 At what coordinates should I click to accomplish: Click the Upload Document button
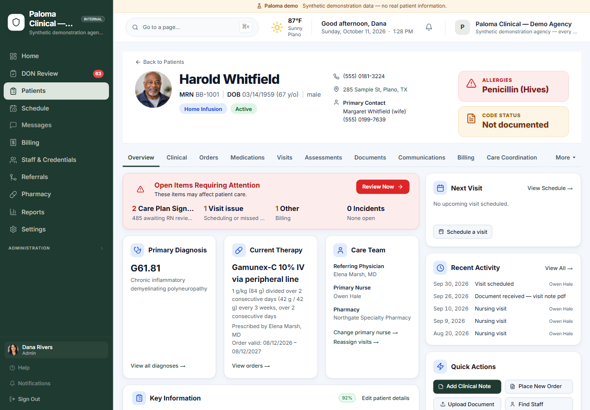[x=467, y=404]
